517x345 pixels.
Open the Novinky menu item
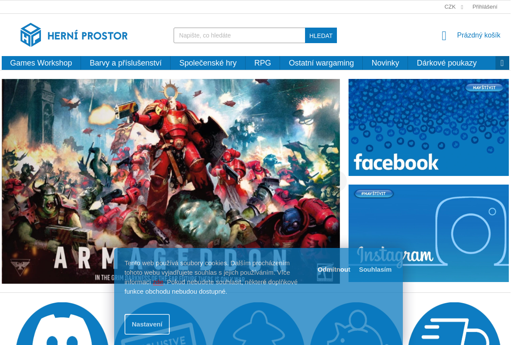[385, 63]
